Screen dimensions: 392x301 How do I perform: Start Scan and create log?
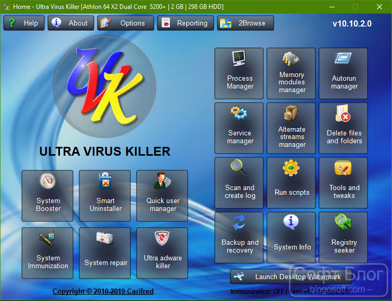pyautogui.click(x=239, y=183)
